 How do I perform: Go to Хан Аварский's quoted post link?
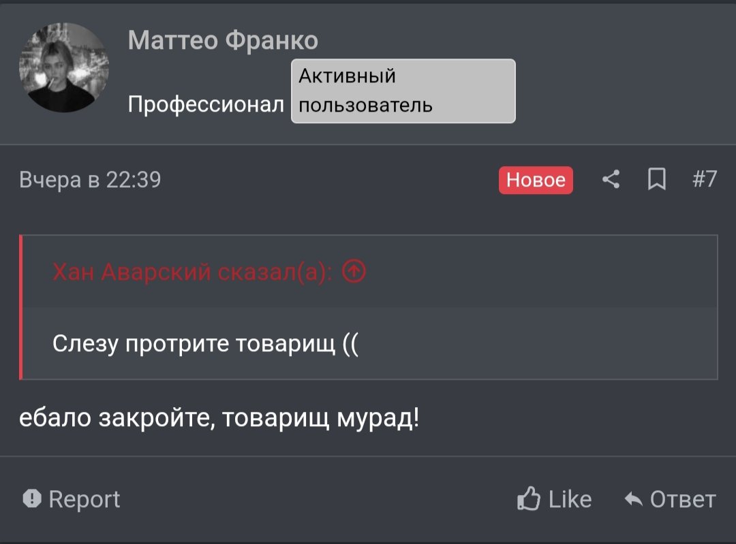[192, 272]
